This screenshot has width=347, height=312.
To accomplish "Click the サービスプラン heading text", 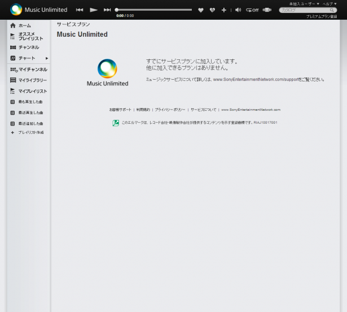I will point(73,24).
